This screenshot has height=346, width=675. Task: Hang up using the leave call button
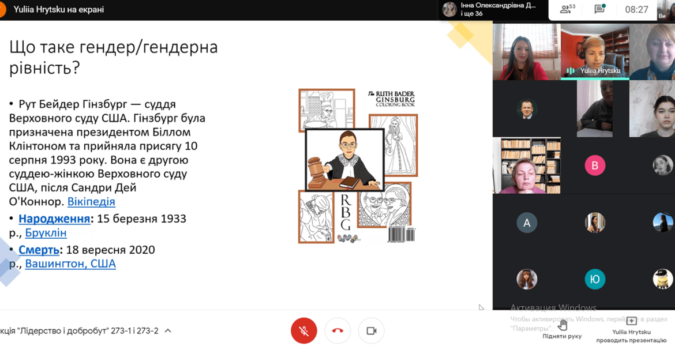pyautogui.click(x=337, y=330)
